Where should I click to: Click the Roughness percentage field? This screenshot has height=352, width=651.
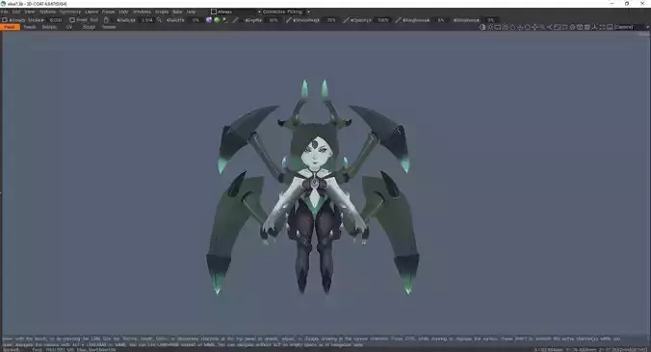pos(440,20)
